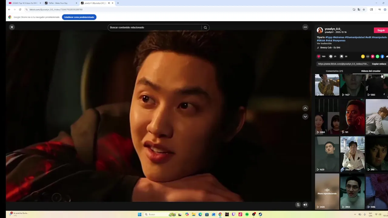
Task: Open Steam from taskbar
Action: pyautogui.click(x=260, y=214)
